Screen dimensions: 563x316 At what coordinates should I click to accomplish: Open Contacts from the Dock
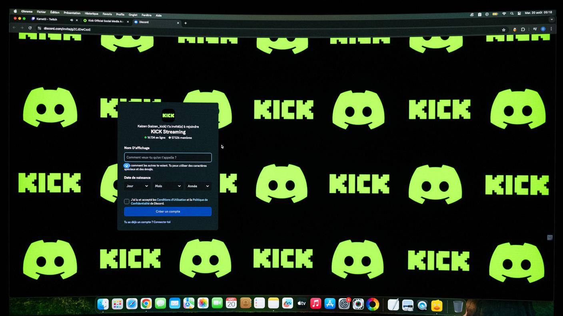pyautogui.click(x=246, y=304)
